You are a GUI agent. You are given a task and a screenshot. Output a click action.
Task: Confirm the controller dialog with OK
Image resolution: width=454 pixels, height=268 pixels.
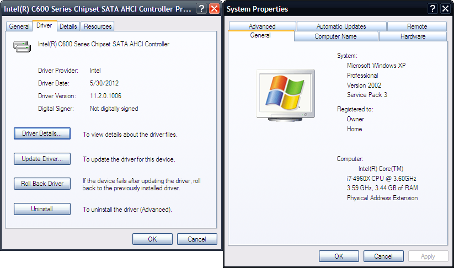click(153, 239)
